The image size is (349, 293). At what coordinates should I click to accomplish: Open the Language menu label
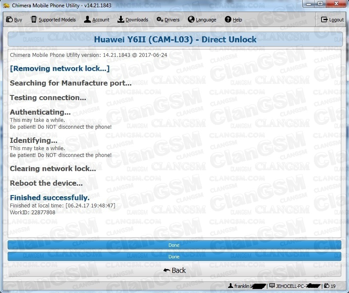click(206, 20)
